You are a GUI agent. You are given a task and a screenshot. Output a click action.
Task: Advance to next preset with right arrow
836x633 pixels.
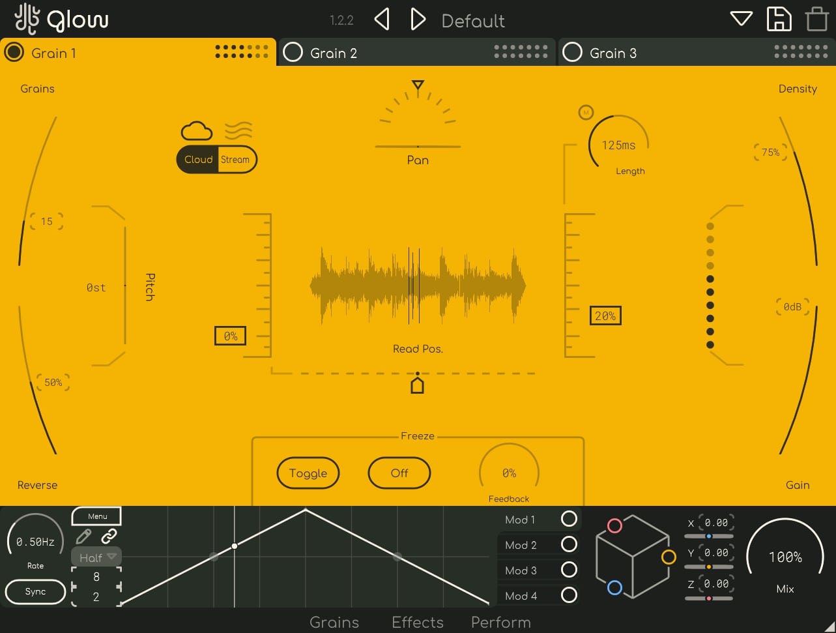point(418,19)
